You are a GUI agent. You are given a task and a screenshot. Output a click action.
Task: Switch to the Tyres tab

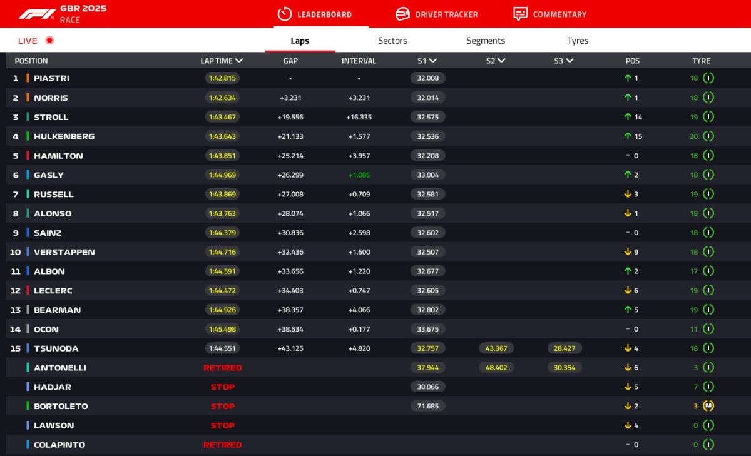578,41
